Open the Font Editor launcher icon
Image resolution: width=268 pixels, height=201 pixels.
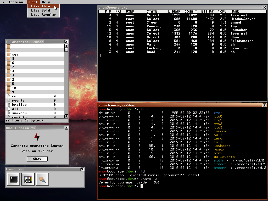coord(28,179)
